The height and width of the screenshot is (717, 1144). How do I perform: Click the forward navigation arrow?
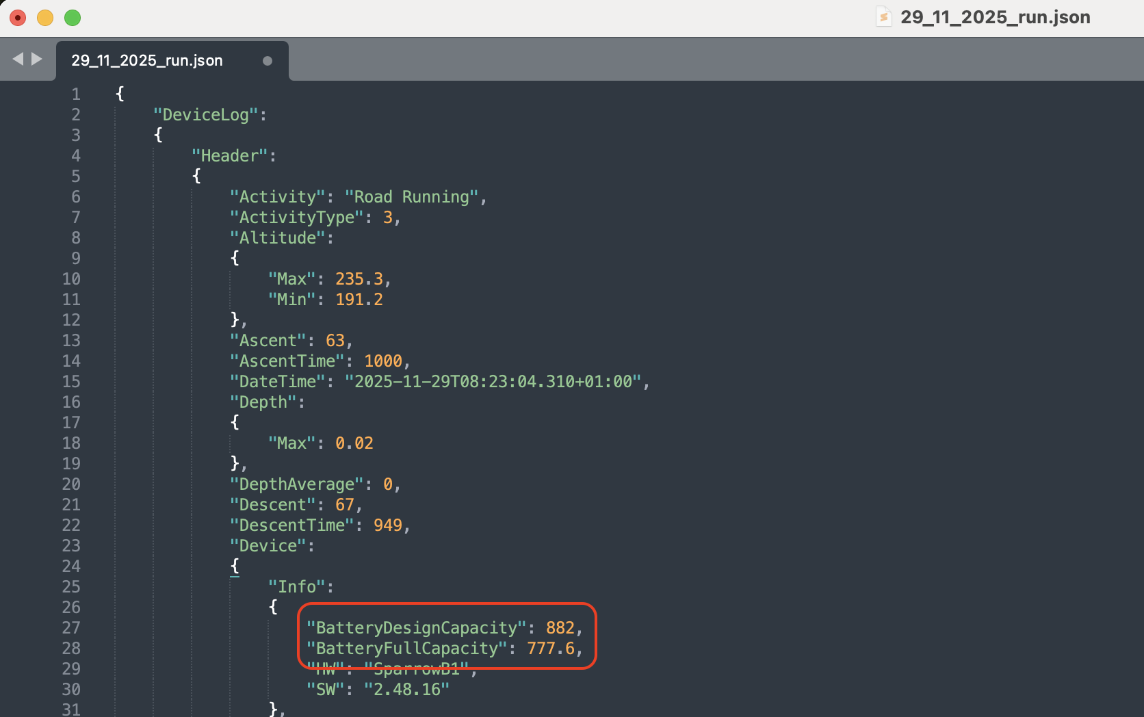(x=36, y=59)
